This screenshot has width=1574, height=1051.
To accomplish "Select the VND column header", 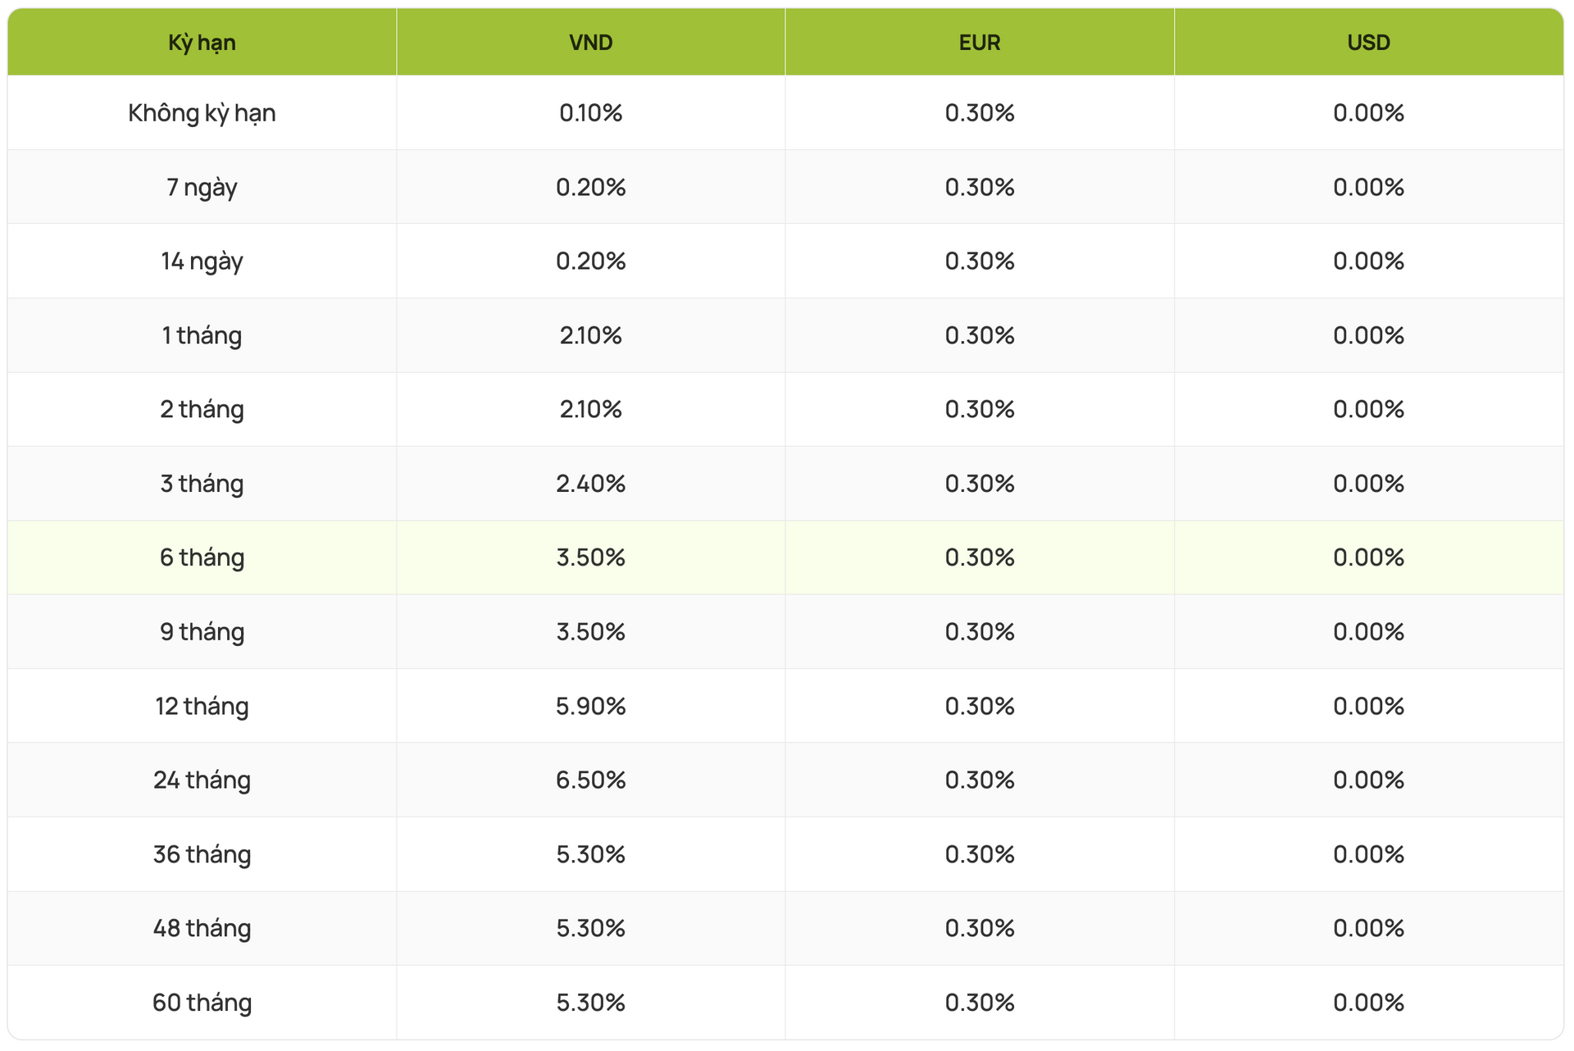I will 590,43.
